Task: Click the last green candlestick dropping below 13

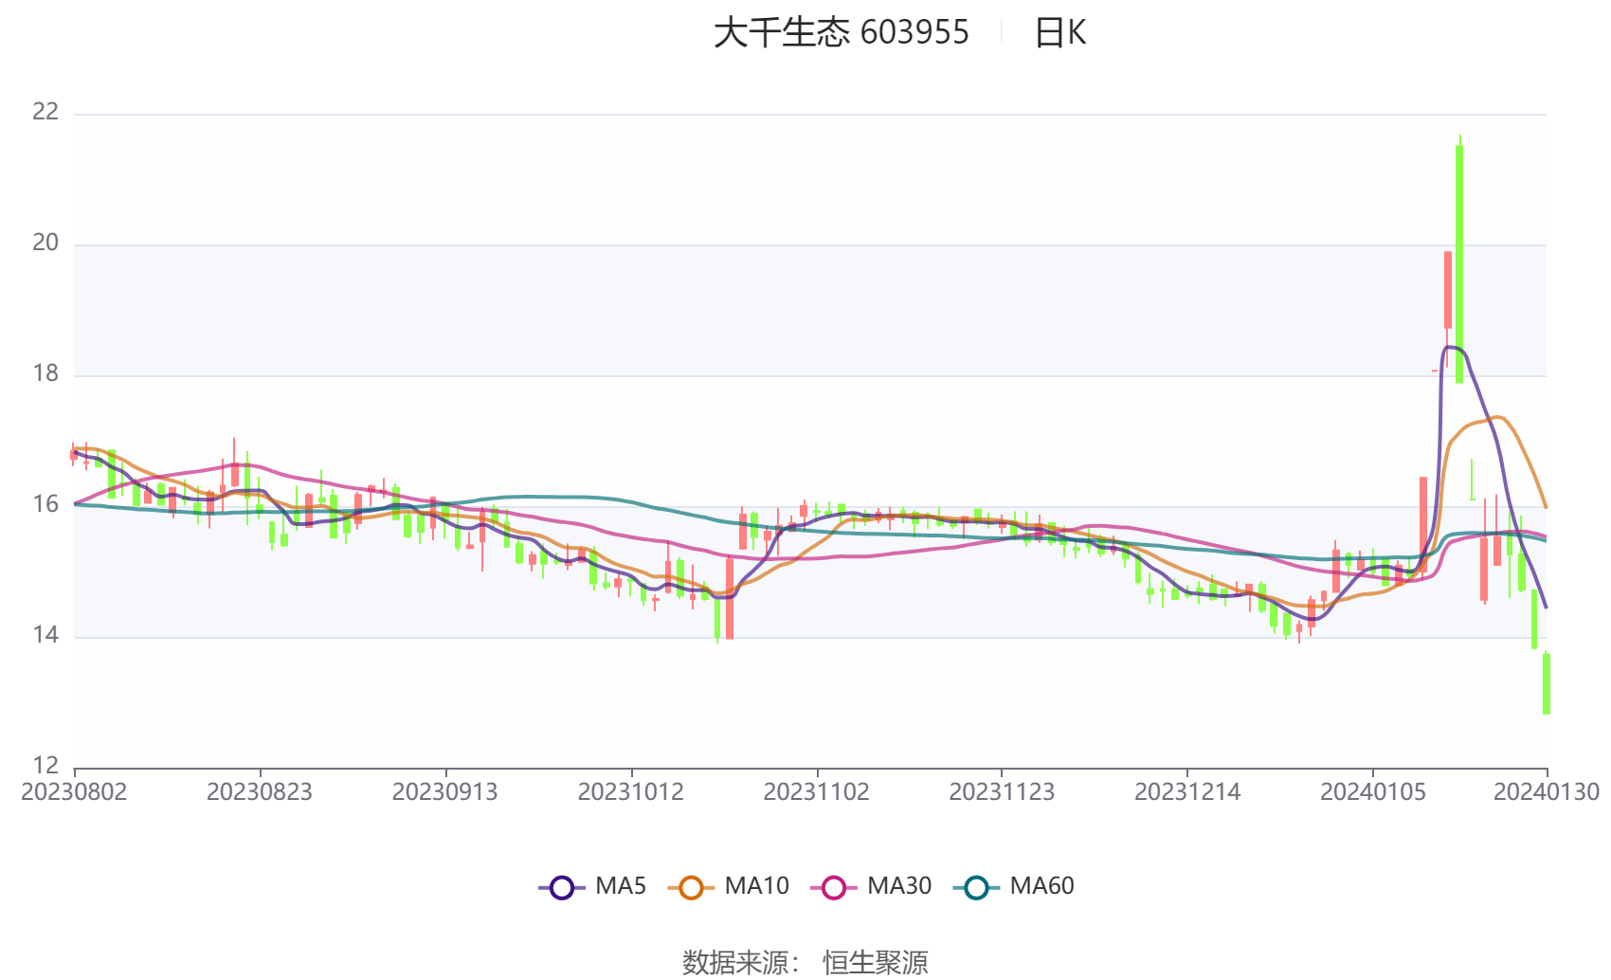Action: (1547, 683)
